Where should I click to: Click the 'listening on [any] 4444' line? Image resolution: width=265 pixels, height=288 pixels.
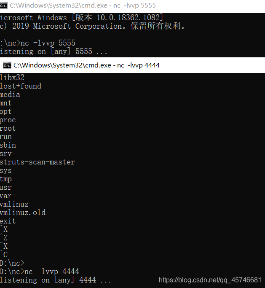[56, 280]
